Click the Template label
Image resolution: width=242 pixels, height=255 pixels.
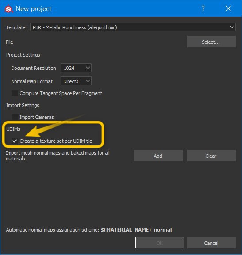tap(15, 27)
